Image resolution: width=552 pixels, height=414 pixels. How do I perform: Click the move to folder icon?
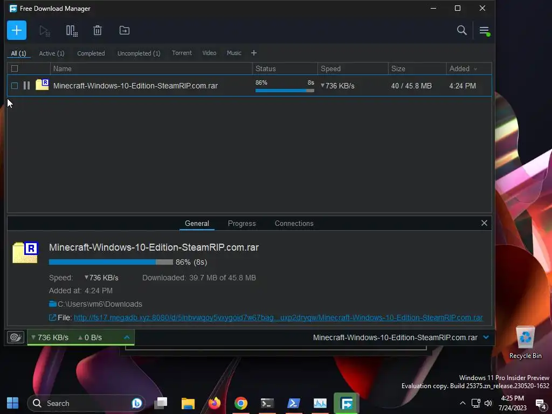point(125,30)
